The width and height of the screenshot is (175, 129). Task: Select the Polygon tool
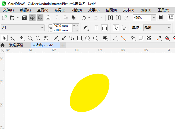pos(96,38)
